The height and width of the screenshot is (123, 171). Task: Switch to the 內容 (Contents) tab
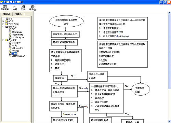pyautogui.click(x=6, y=14)
